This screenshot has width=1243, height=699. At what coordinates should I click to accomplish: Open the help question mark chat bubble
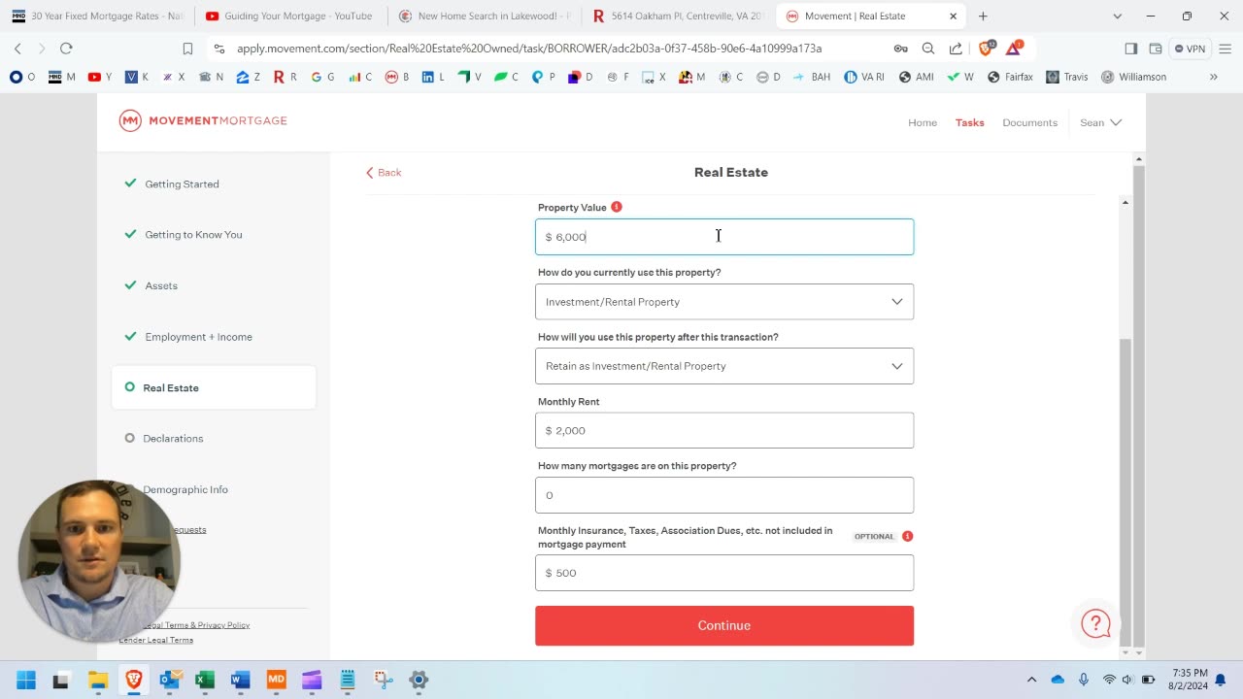[x=1095, y=623]
